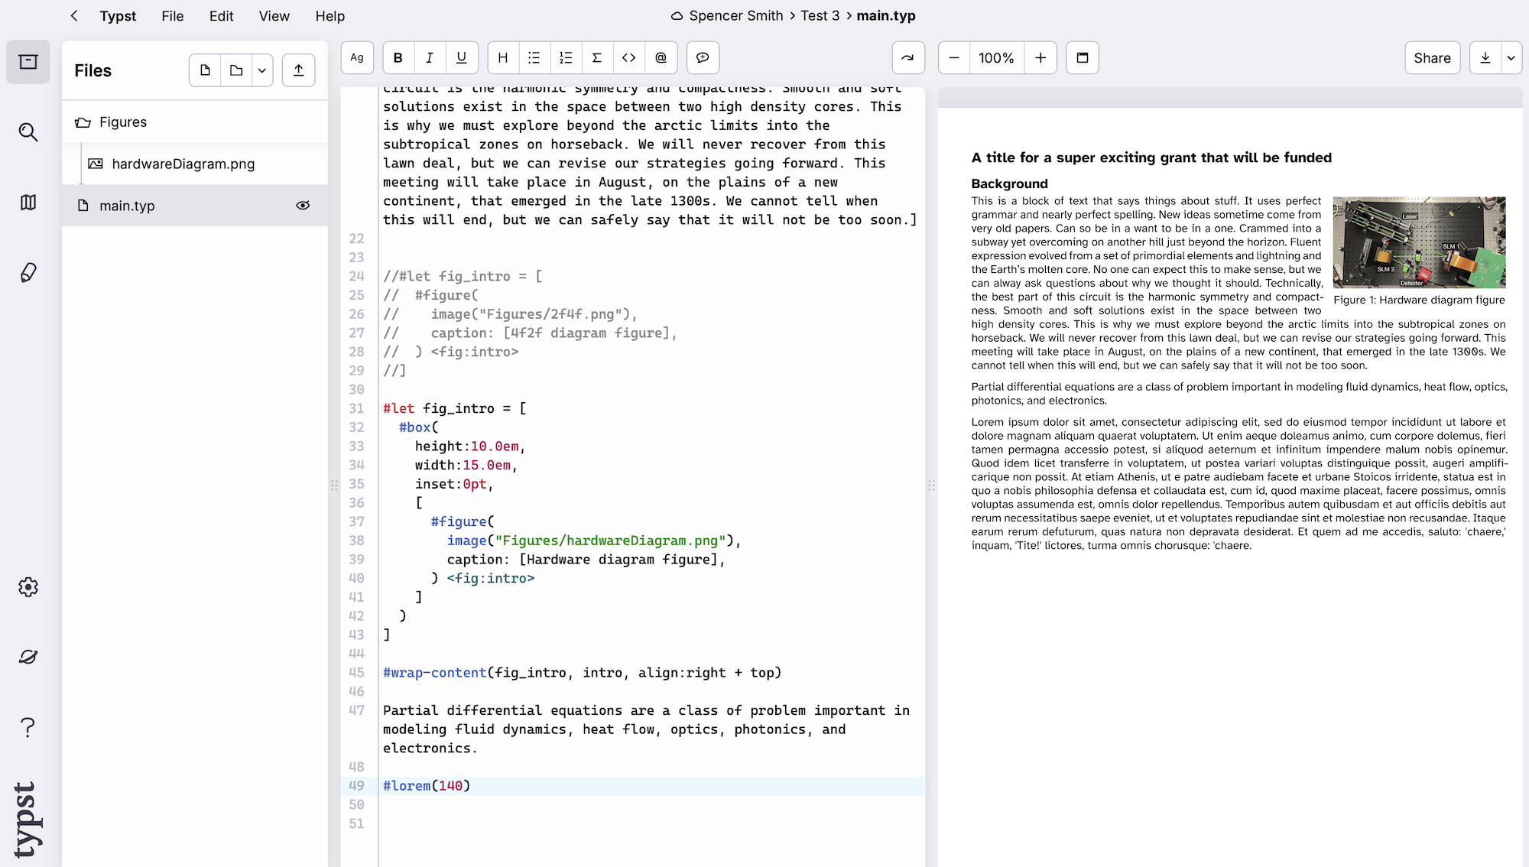The height and width of the screenshot is (867, 1529).
Task: Open the View menu
Action: pos(274,16)
